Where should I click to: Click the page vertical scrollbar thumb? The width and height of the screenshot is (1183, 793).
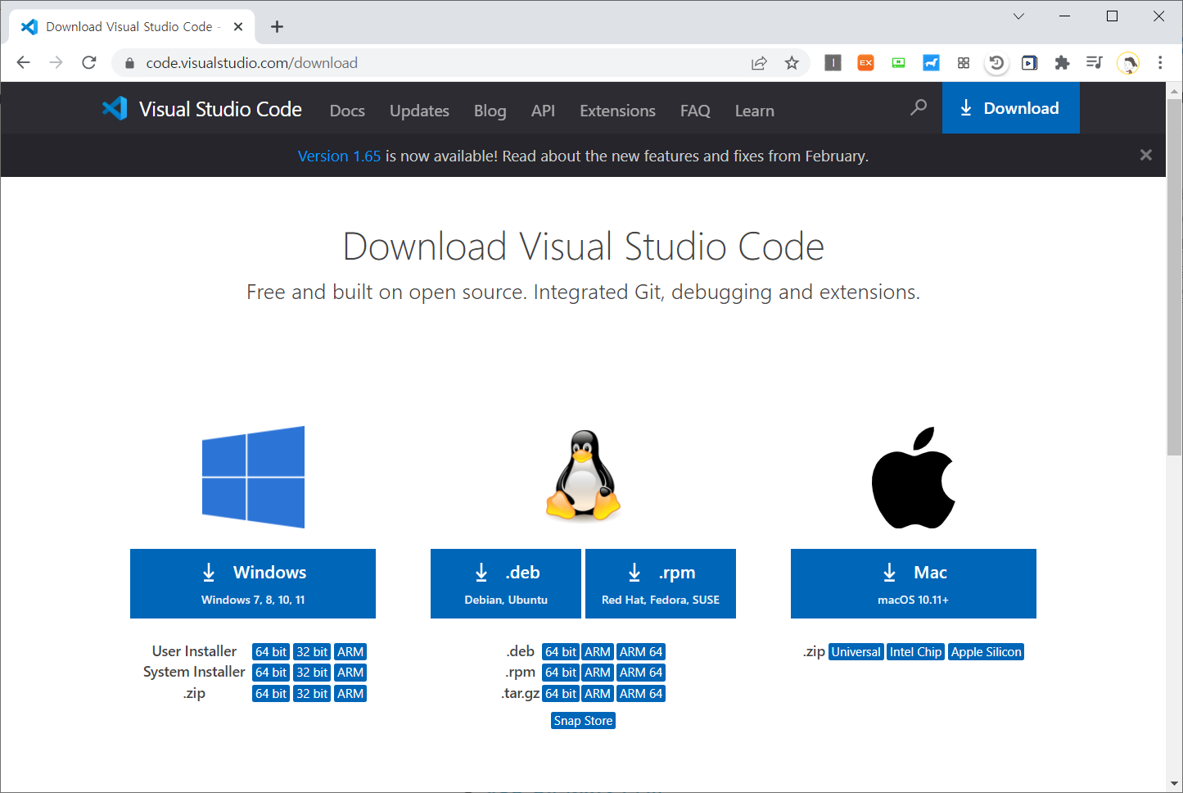pyautogui.click(x=1174, y=277)
